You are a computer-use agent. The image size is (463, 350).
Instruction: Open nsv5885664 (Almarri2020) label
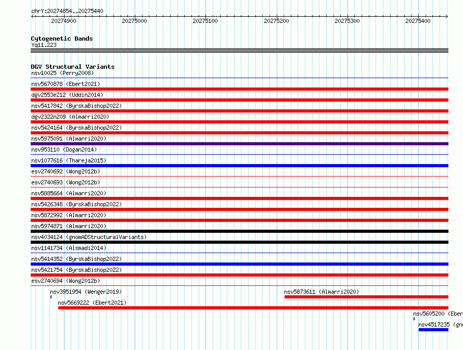pos(69,193)
